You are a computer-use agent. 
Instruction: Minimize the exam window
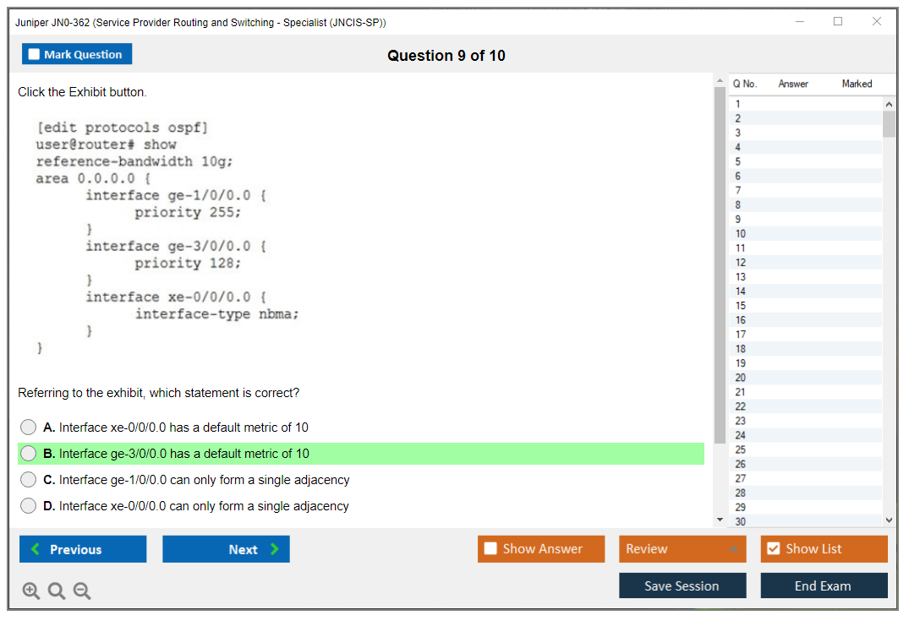(x=799, y=22)
